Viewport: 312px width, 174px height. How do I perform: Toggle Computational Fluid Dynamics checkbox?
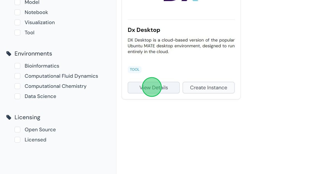pos(17,76)
